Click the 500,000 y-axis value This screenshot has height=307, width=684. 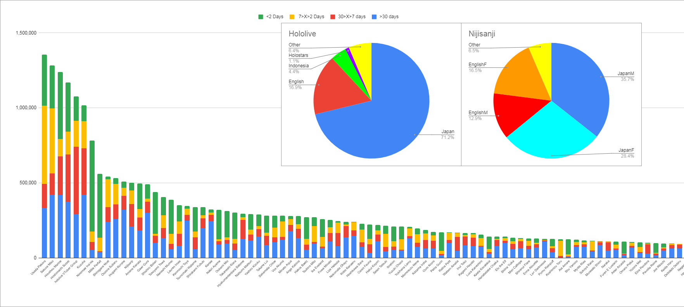28,183
